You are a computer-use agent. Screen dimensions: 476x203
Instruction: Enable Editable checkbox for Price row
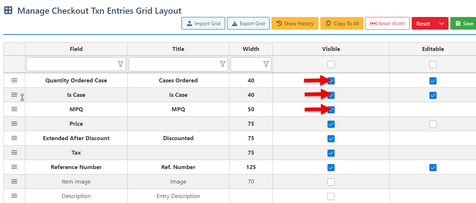[x=433, y=124]
